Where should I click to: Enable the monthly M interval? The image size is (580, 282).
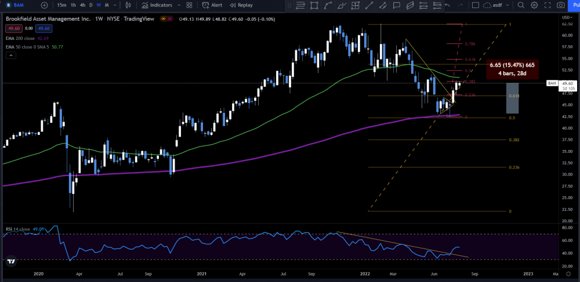point(107,5)
